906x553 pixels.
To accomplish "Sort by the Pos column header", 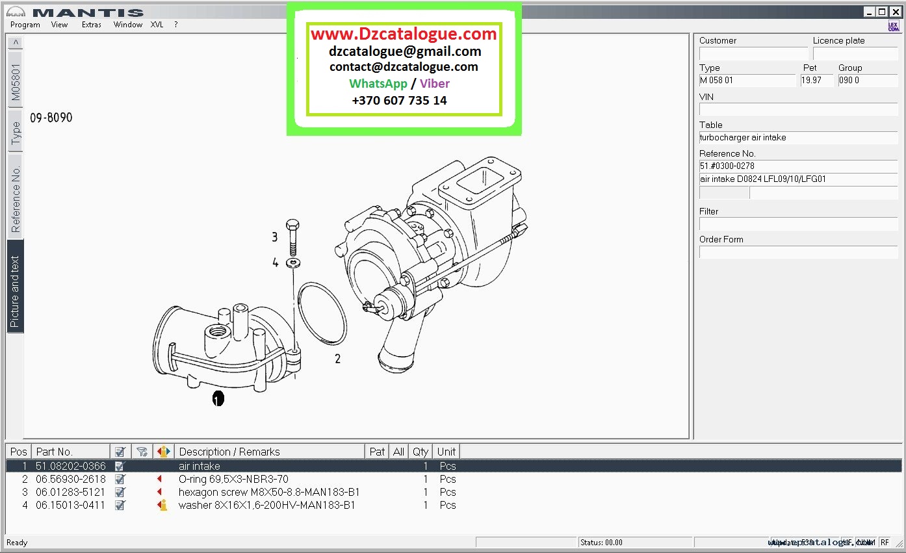I will pos(19,452).
